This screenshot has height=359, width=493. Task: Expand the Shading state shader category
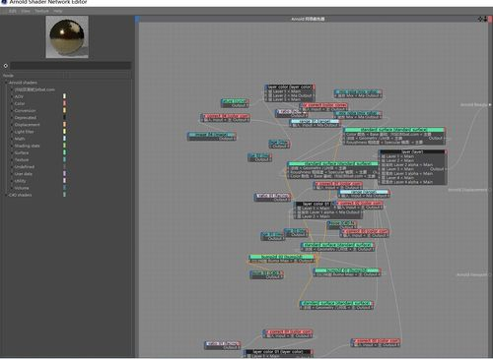(x=12, y=146)
